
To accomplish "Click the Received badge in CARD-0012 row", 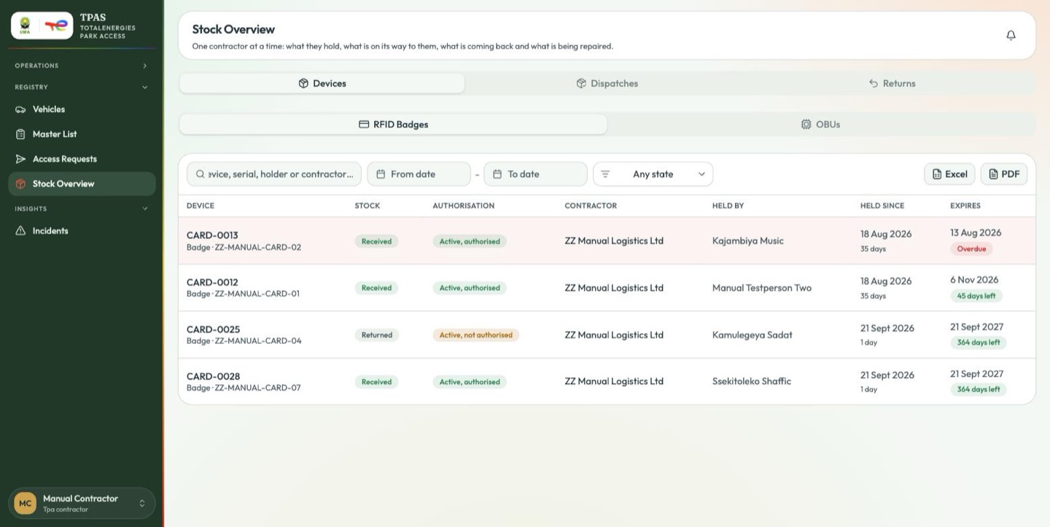I will pos(377,288).
